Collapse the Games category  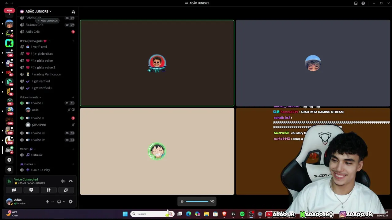28,164
